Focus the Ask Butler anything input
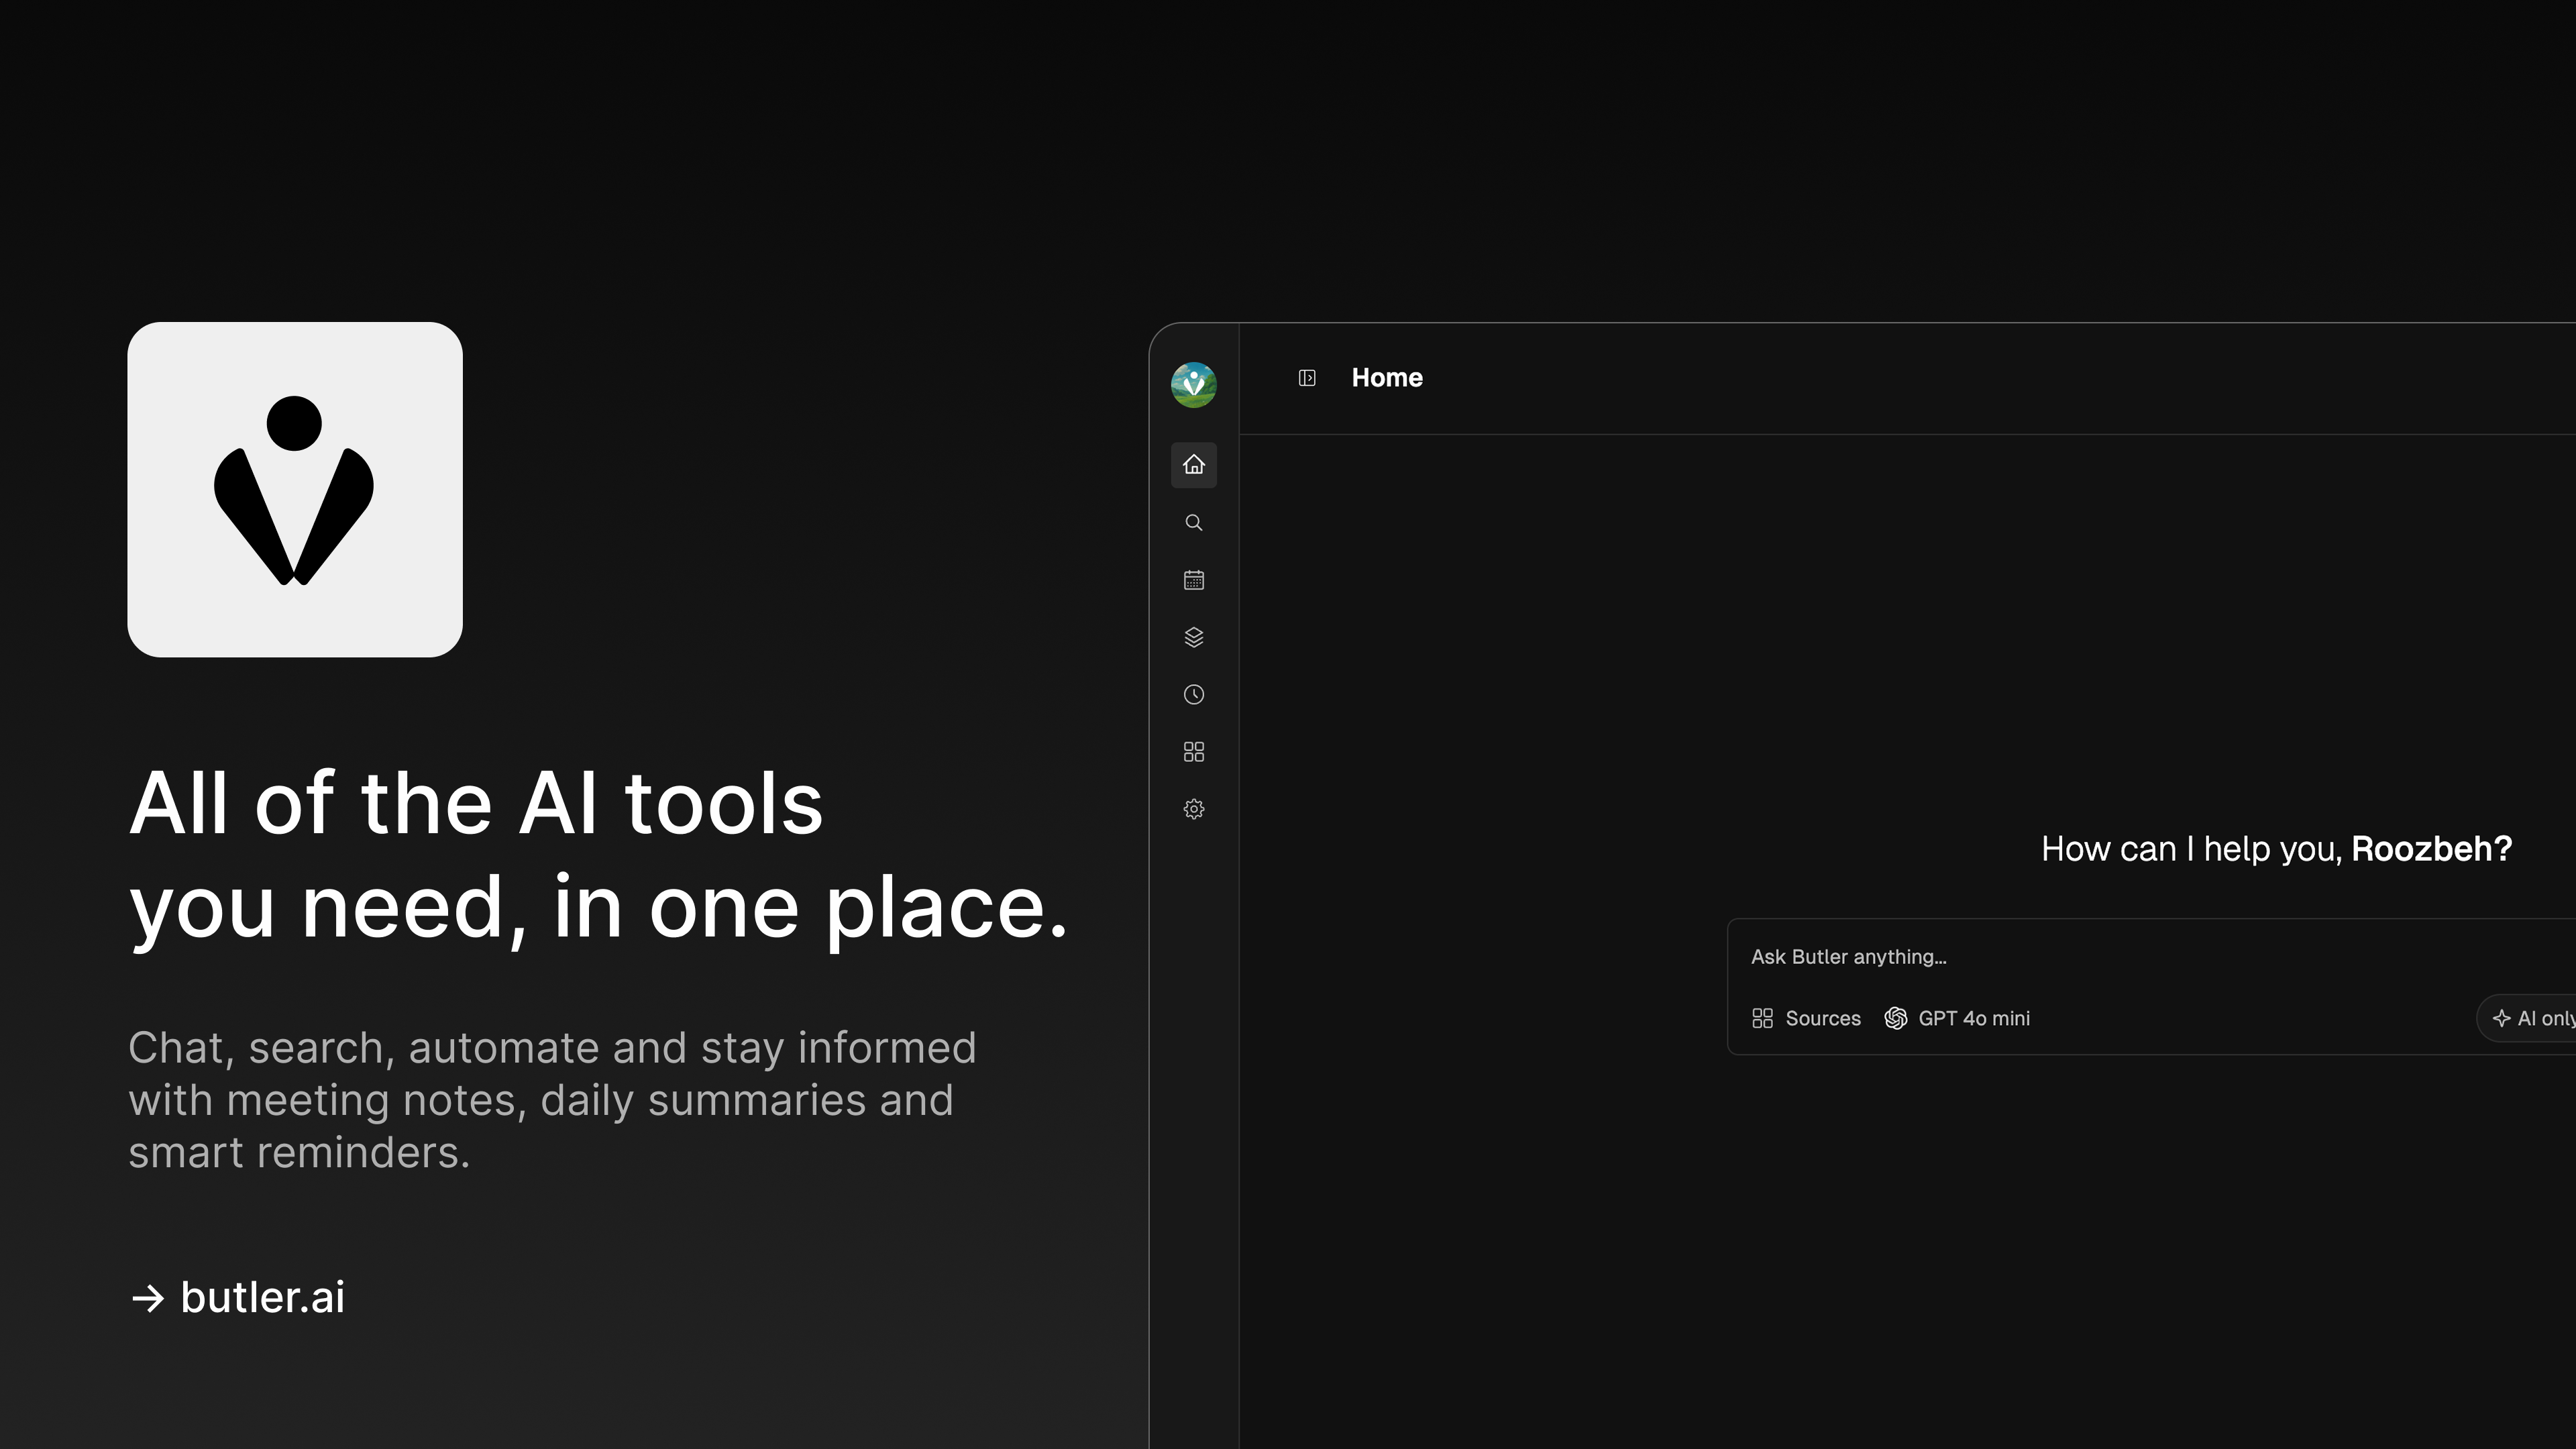This screenshot has height=1449, width=2576. click(2100, 957)
